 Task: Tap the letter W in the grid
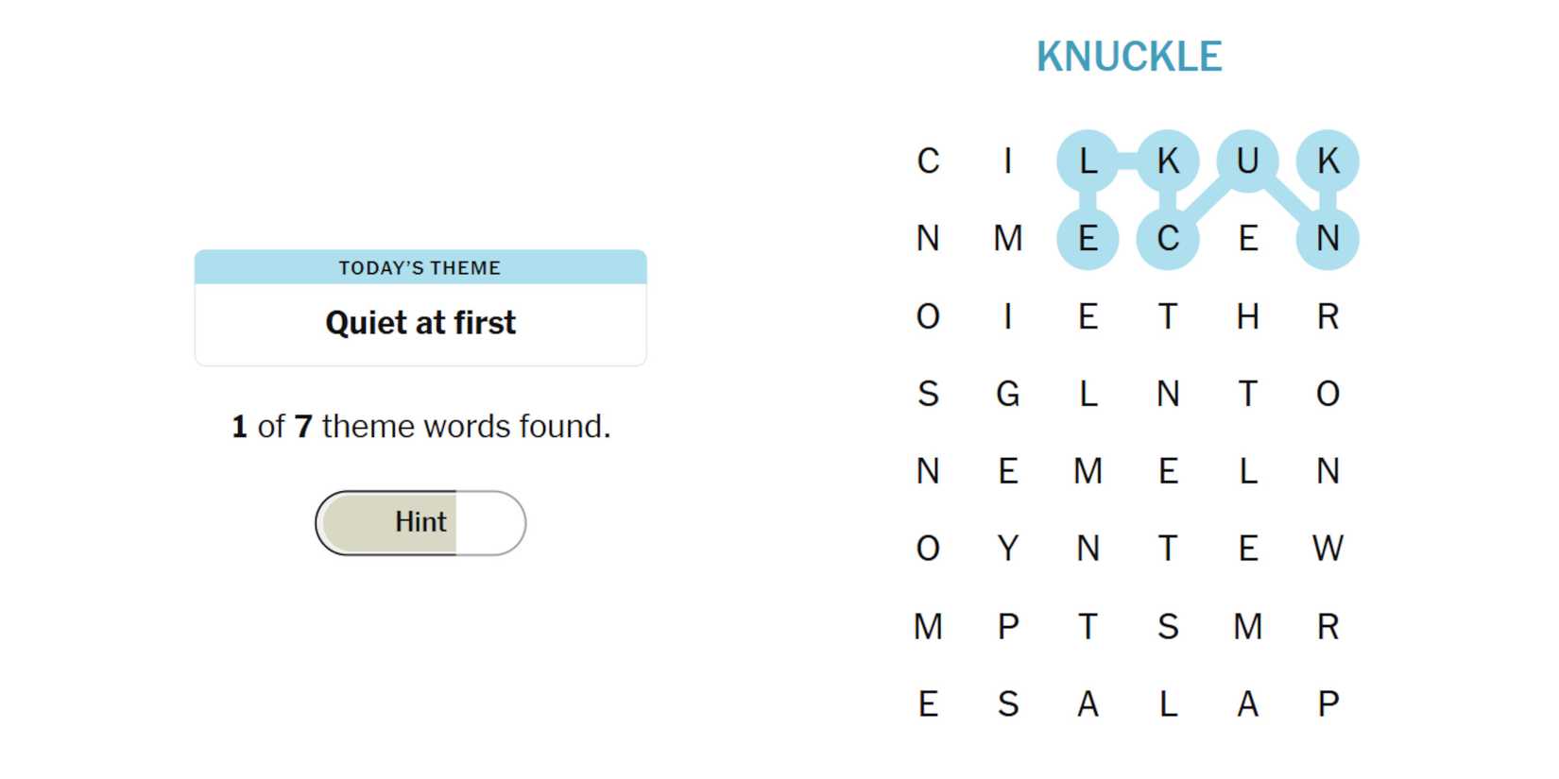click(1328, 548)
